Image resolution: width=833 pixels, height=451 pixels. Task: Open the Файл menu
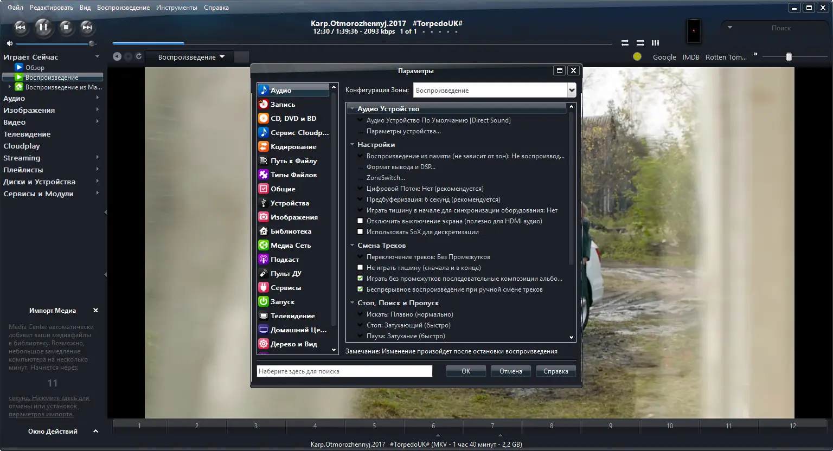pyautogui.click(x=15, y=8)
